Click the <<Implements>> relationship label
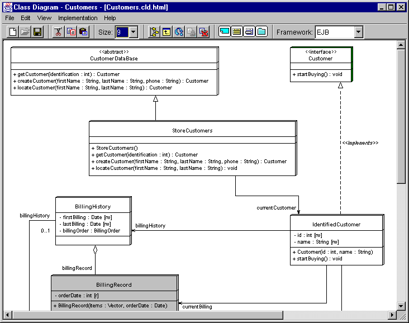The height and width of the screenshot is (323, 409). [360, 142]
